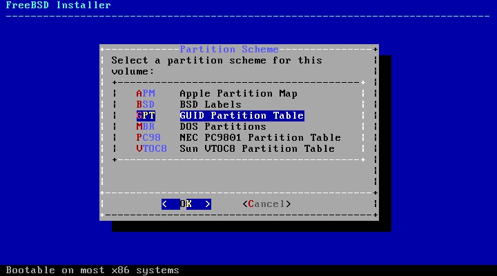Dismiss the dialog via Cancel button

click(x=266, y=204)
